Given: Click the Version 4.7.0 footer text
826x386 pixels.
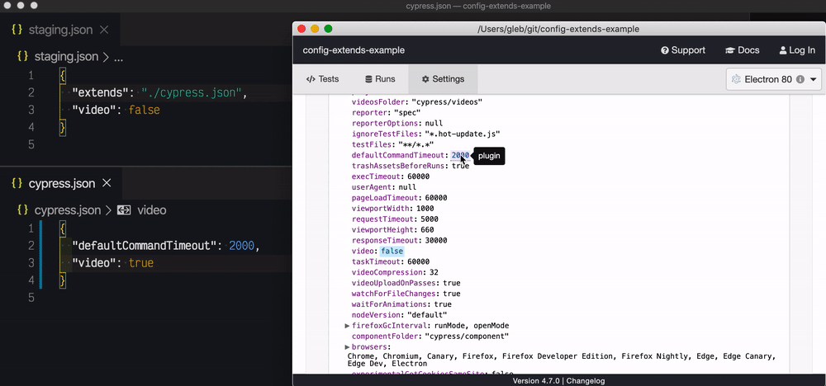Looking at the screenshot, I should coord(538,381).
